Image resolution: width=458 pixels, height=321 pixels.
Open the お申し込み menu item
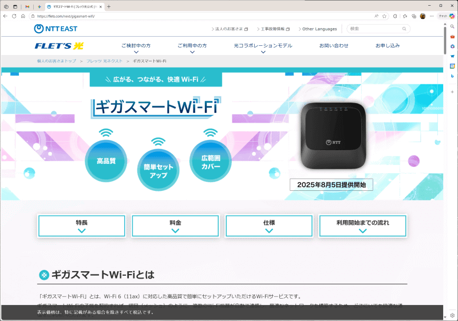[388, 46]
